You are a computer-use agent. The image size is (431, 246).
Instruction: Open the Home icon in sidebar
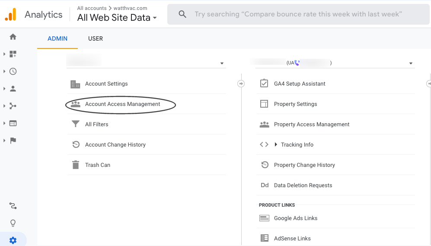(13, 37)
